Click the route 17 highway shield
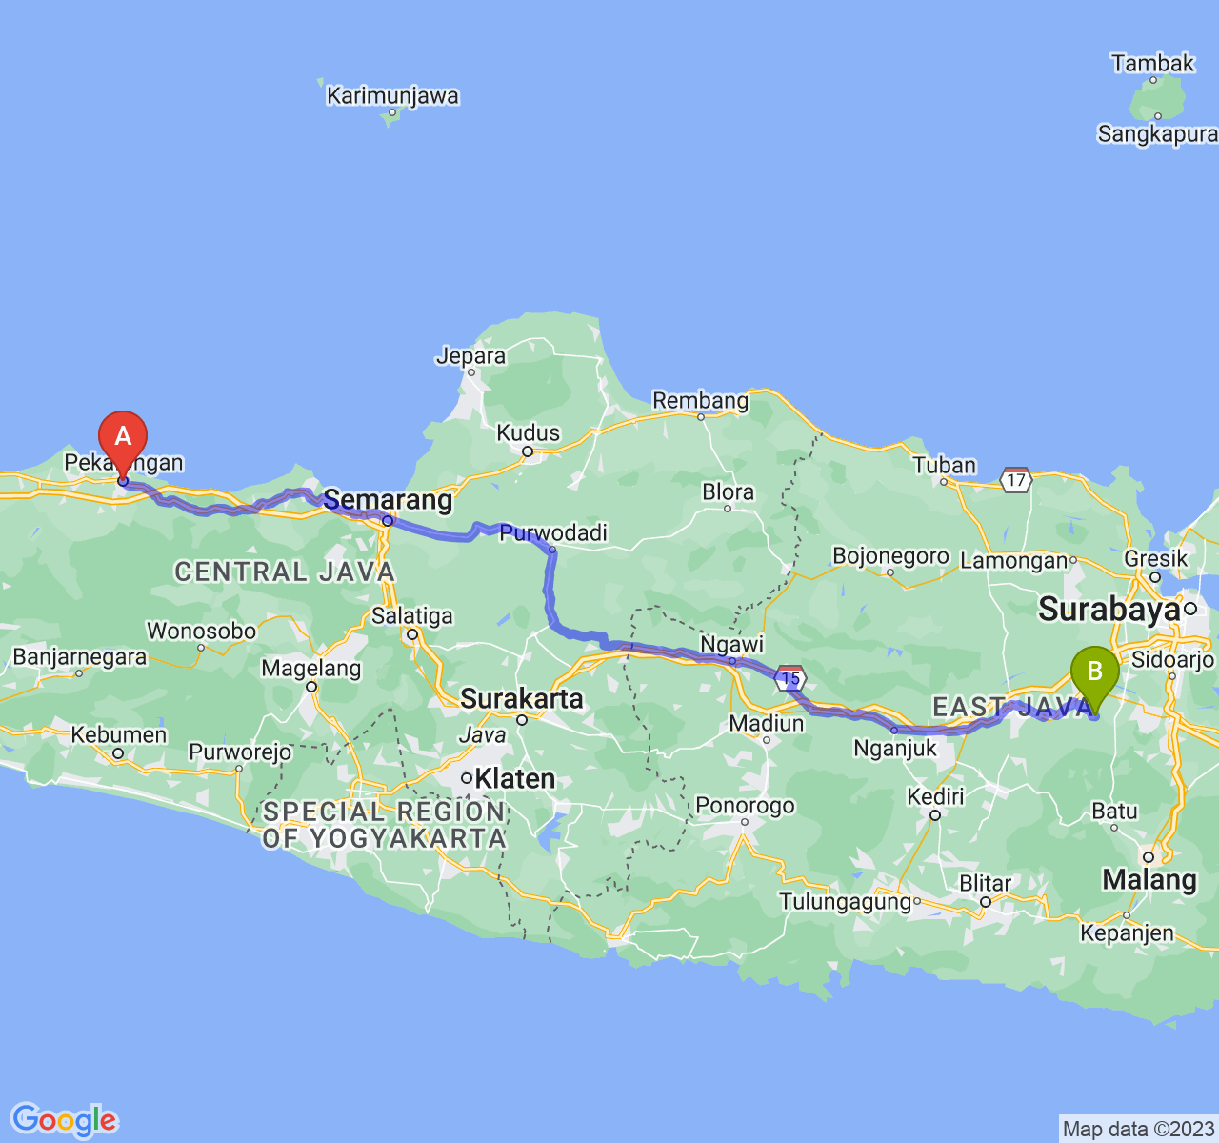 tap(1016, 478)
